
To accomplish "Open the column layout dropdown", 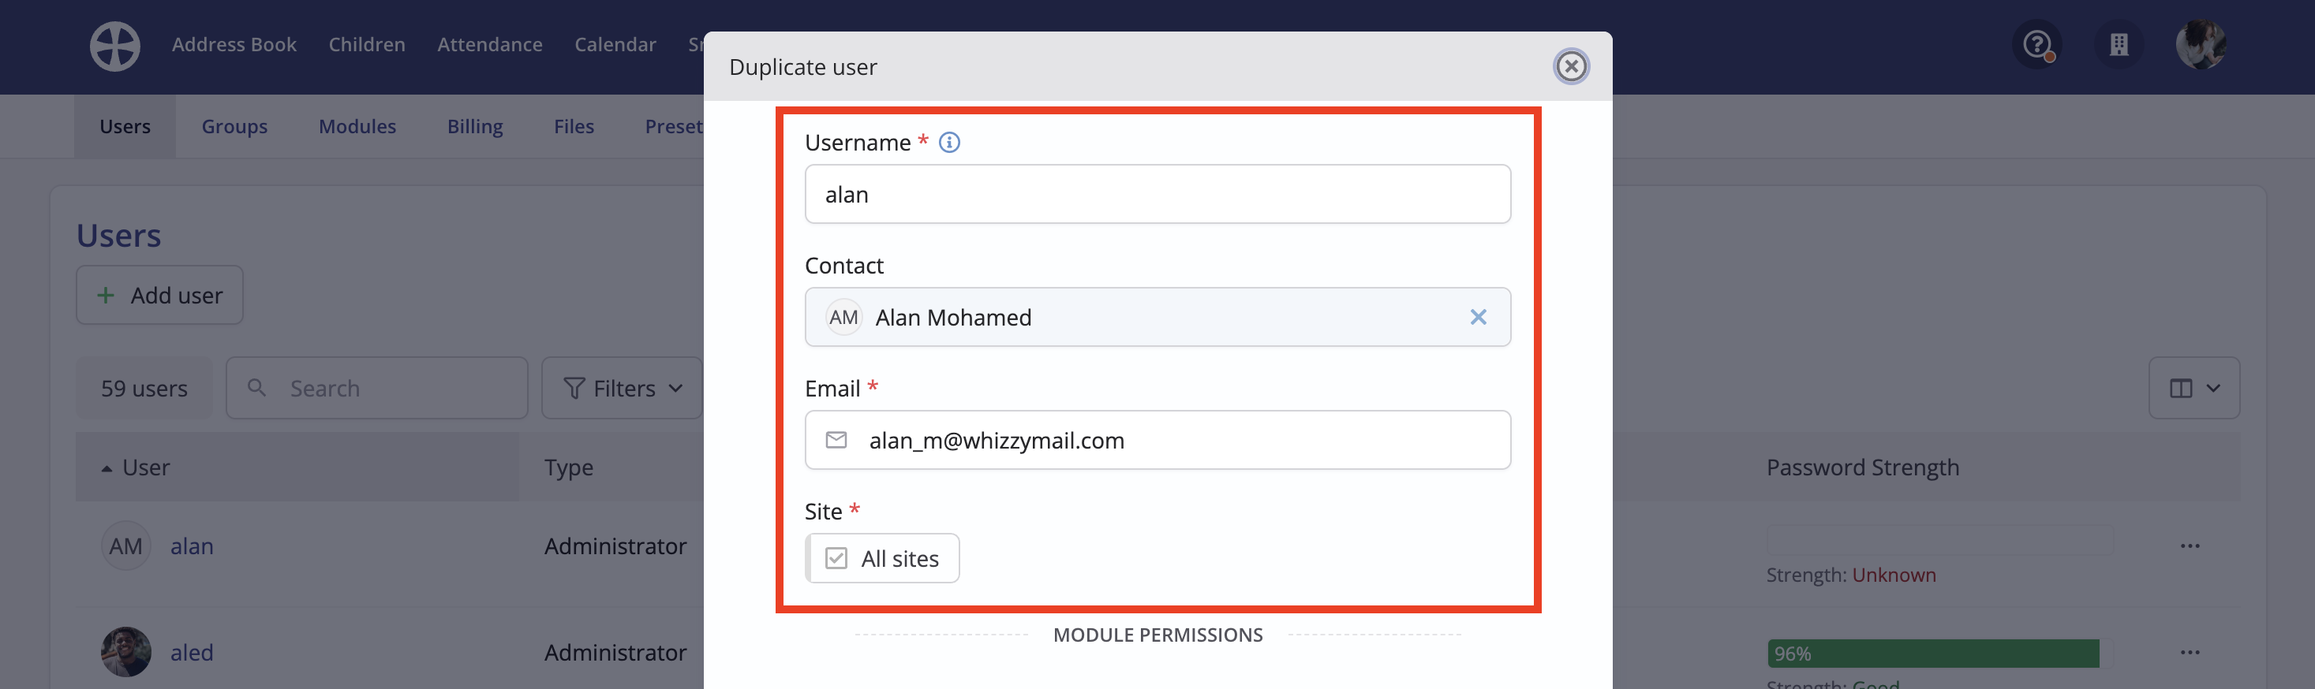I will [x=2193, y=388].
